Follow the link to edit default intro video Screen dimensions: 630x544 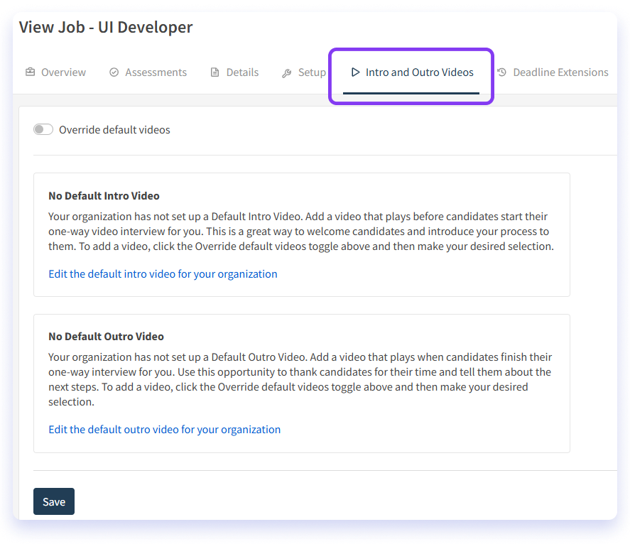coord(163,274)
